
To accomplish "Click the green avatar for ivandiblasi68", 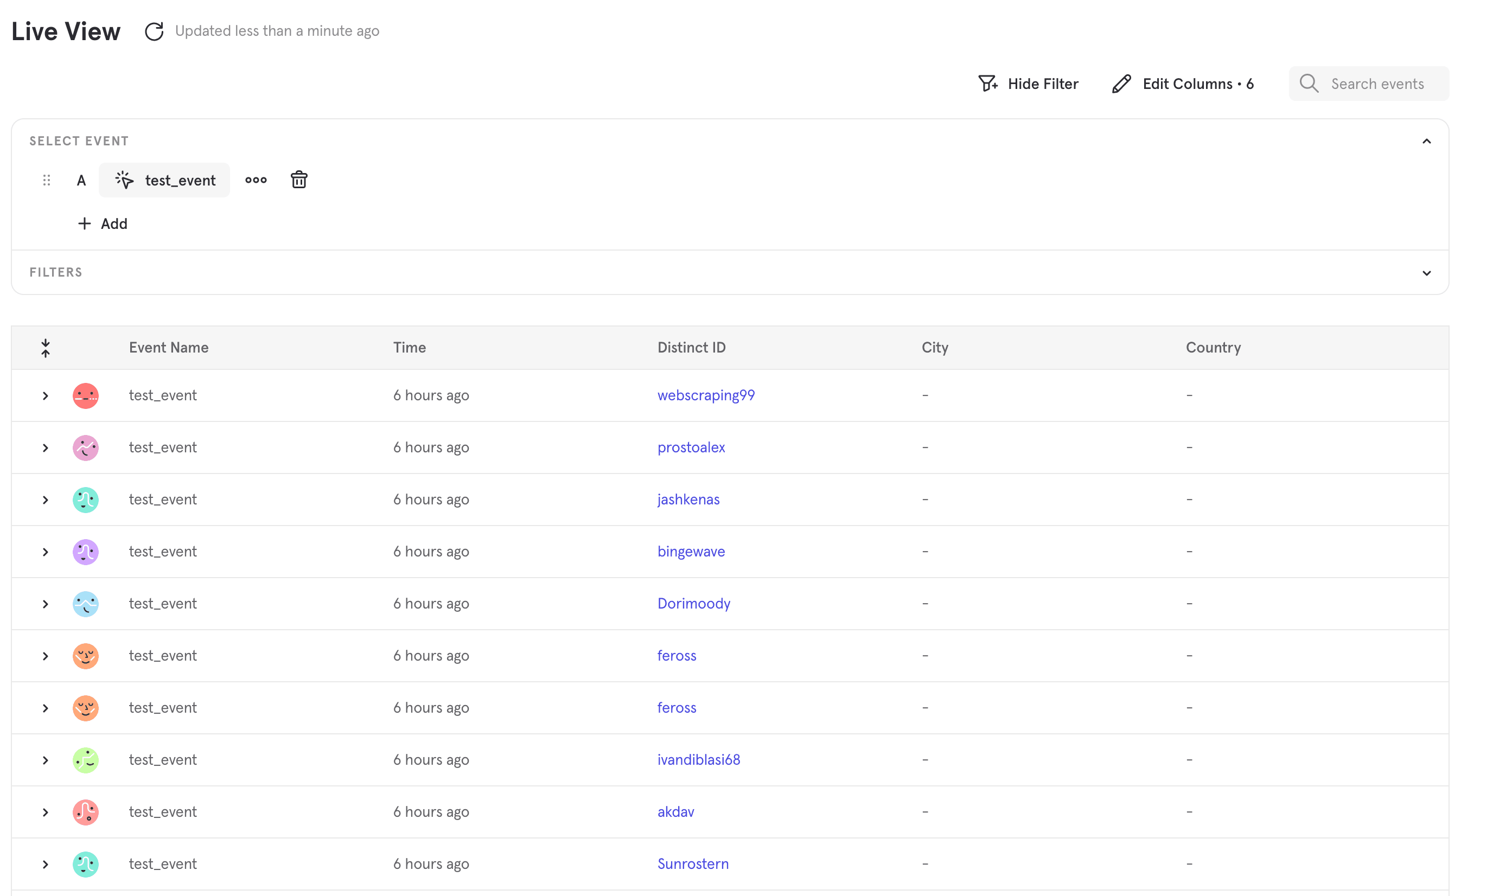I will pyautogui.click(x=86, y=760).
